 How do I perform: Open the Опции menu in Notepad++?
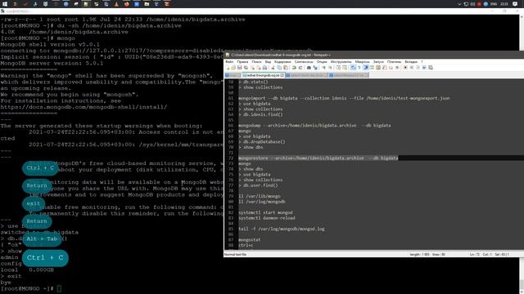(322, 62)
